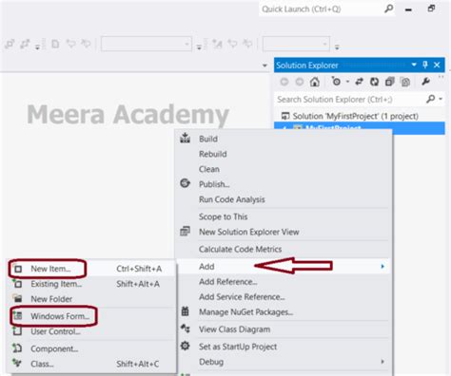This screenshot has width=451, height=376.
Task: Click the toolbar options arrow after the narrow combo box
Action: (x=337, y=47)
